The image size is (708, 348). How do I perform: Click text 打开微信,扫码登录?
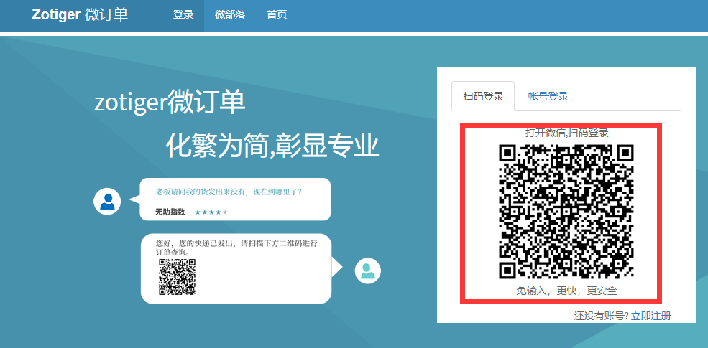tap(567, 133)
